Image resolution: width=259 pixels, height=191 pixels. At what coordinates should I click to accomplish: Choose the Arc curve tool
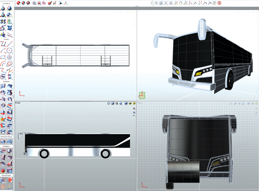pyautogui.click(x=3, y=51)
